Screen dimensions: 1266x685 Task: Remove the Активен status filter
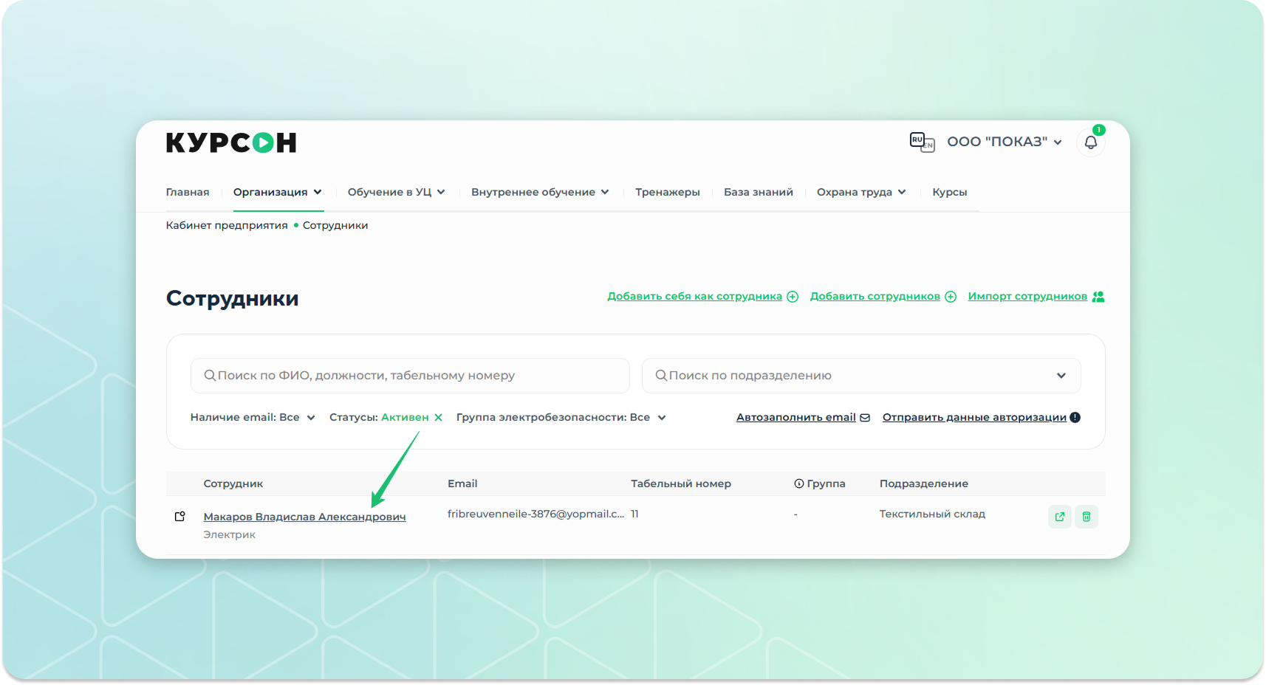(439, 418)
